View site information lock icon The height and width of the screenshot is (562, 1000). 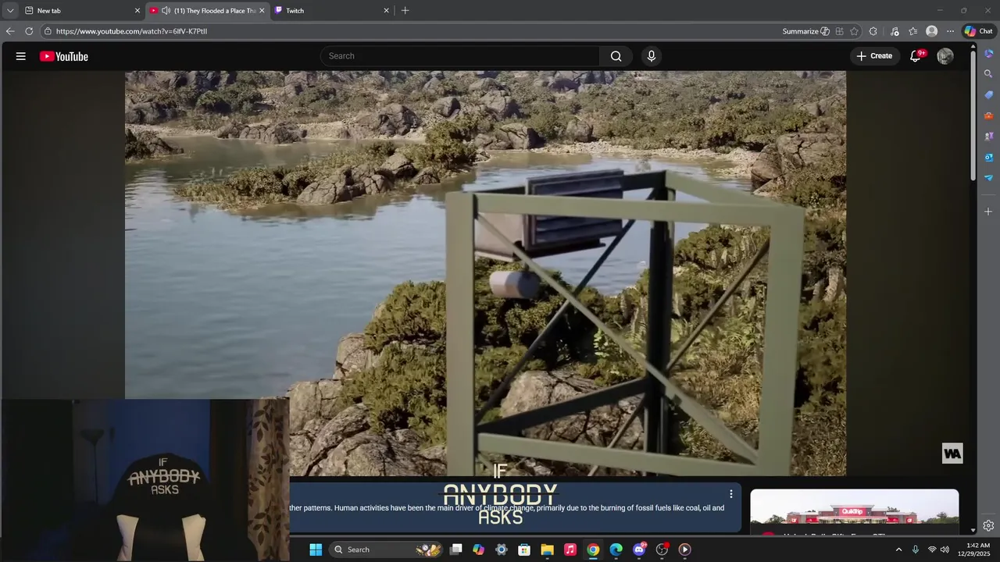48,31
